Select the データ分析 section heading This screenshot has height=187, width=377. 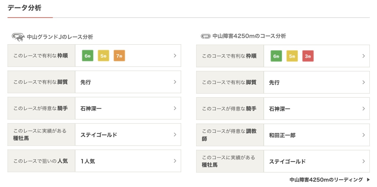[x=25, y=8]
